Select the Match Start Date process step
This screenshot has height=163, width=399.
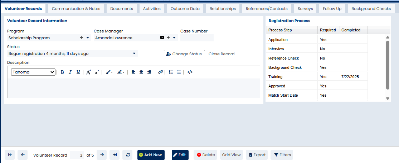pos(317,95)
